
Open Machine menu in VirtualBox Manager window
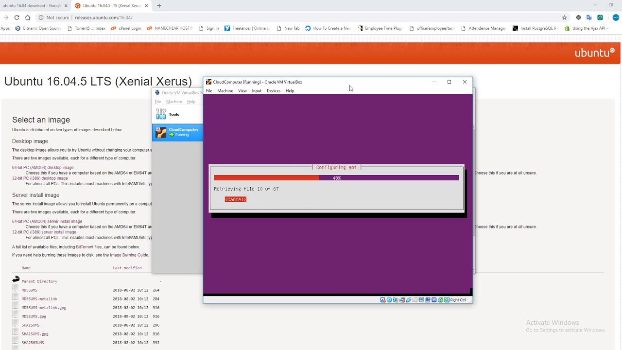point(174,102)
